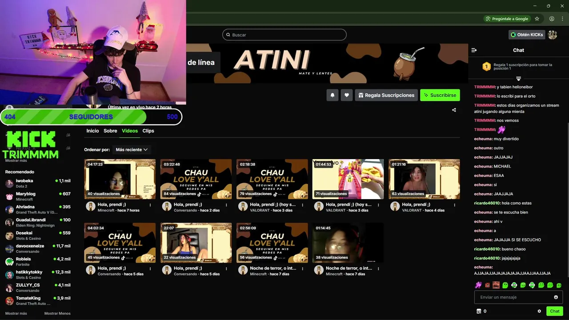Send message with green Chat button

click(555, 311)
